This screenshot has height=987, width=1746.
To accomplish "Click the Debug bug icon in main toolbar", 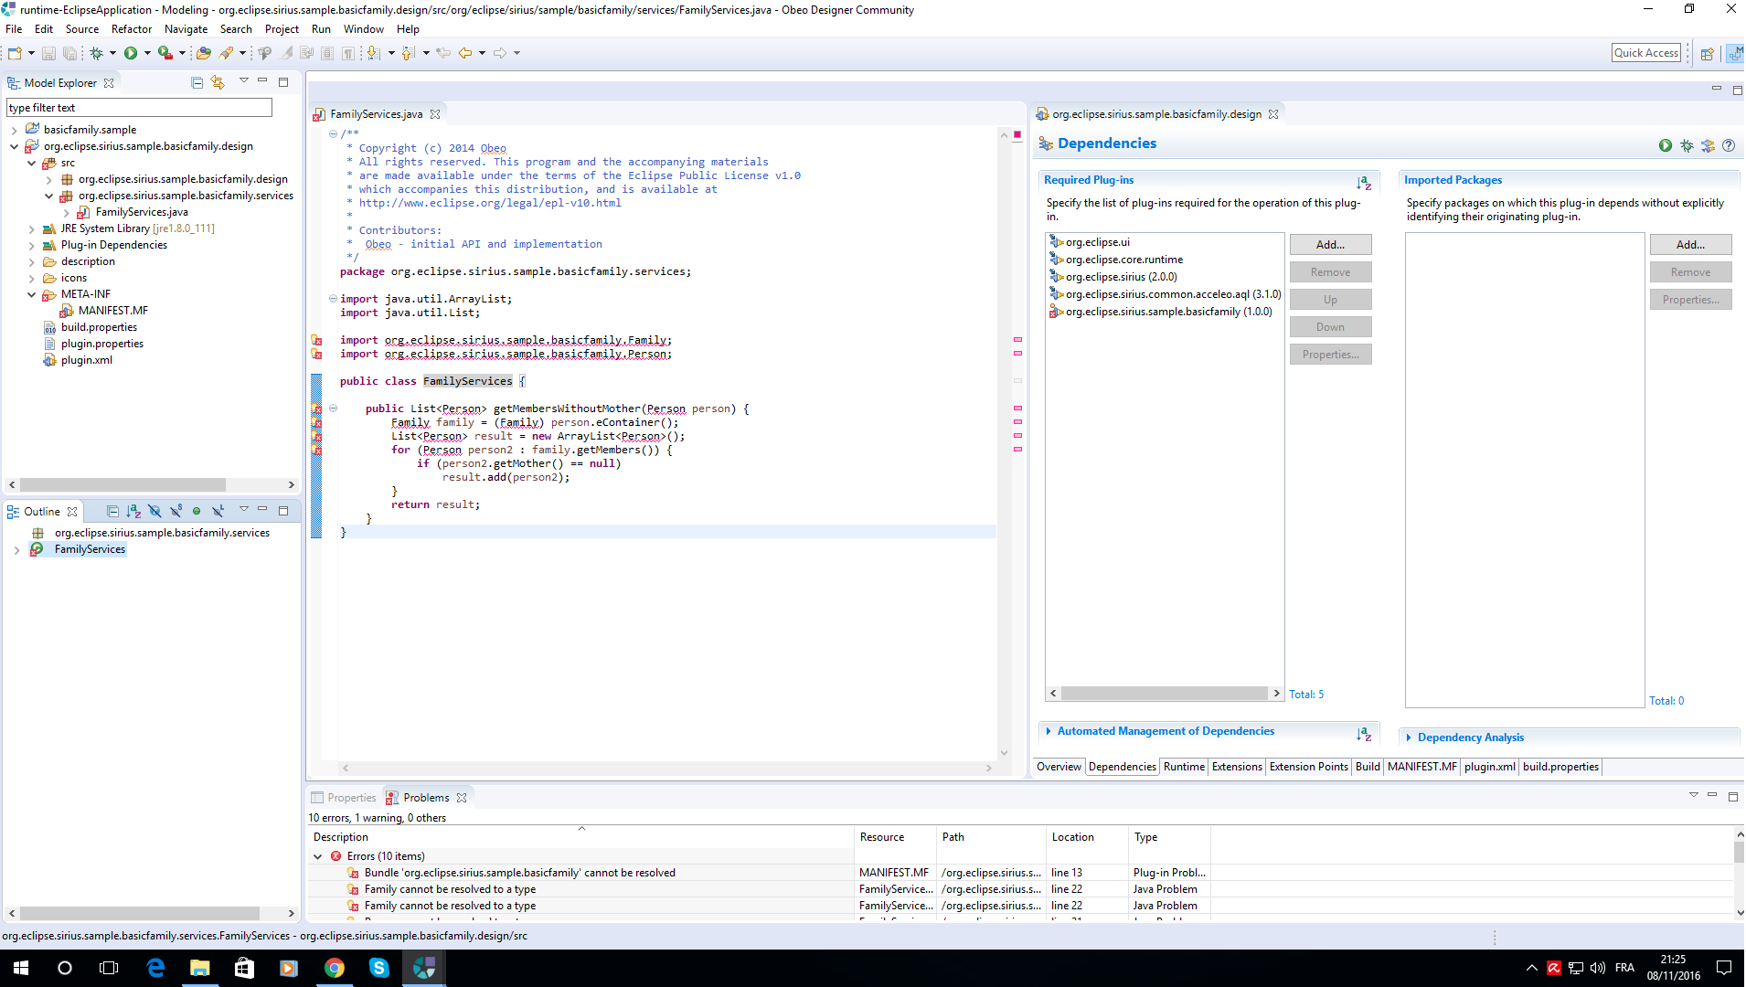I will 96,53.
